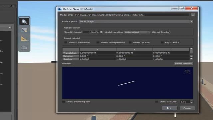The height and width of the screenshot is (120, 213).
Task: Edit the X-Y grid size field
Action: pos(185,102)
